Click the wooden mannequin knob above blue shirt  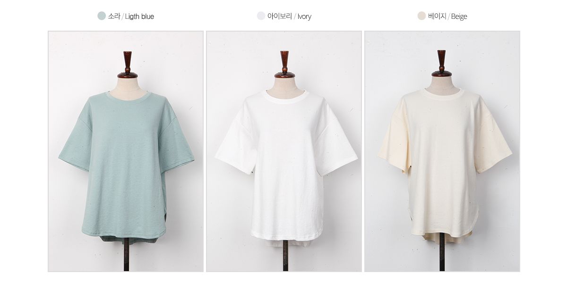[x=128, y=64]
